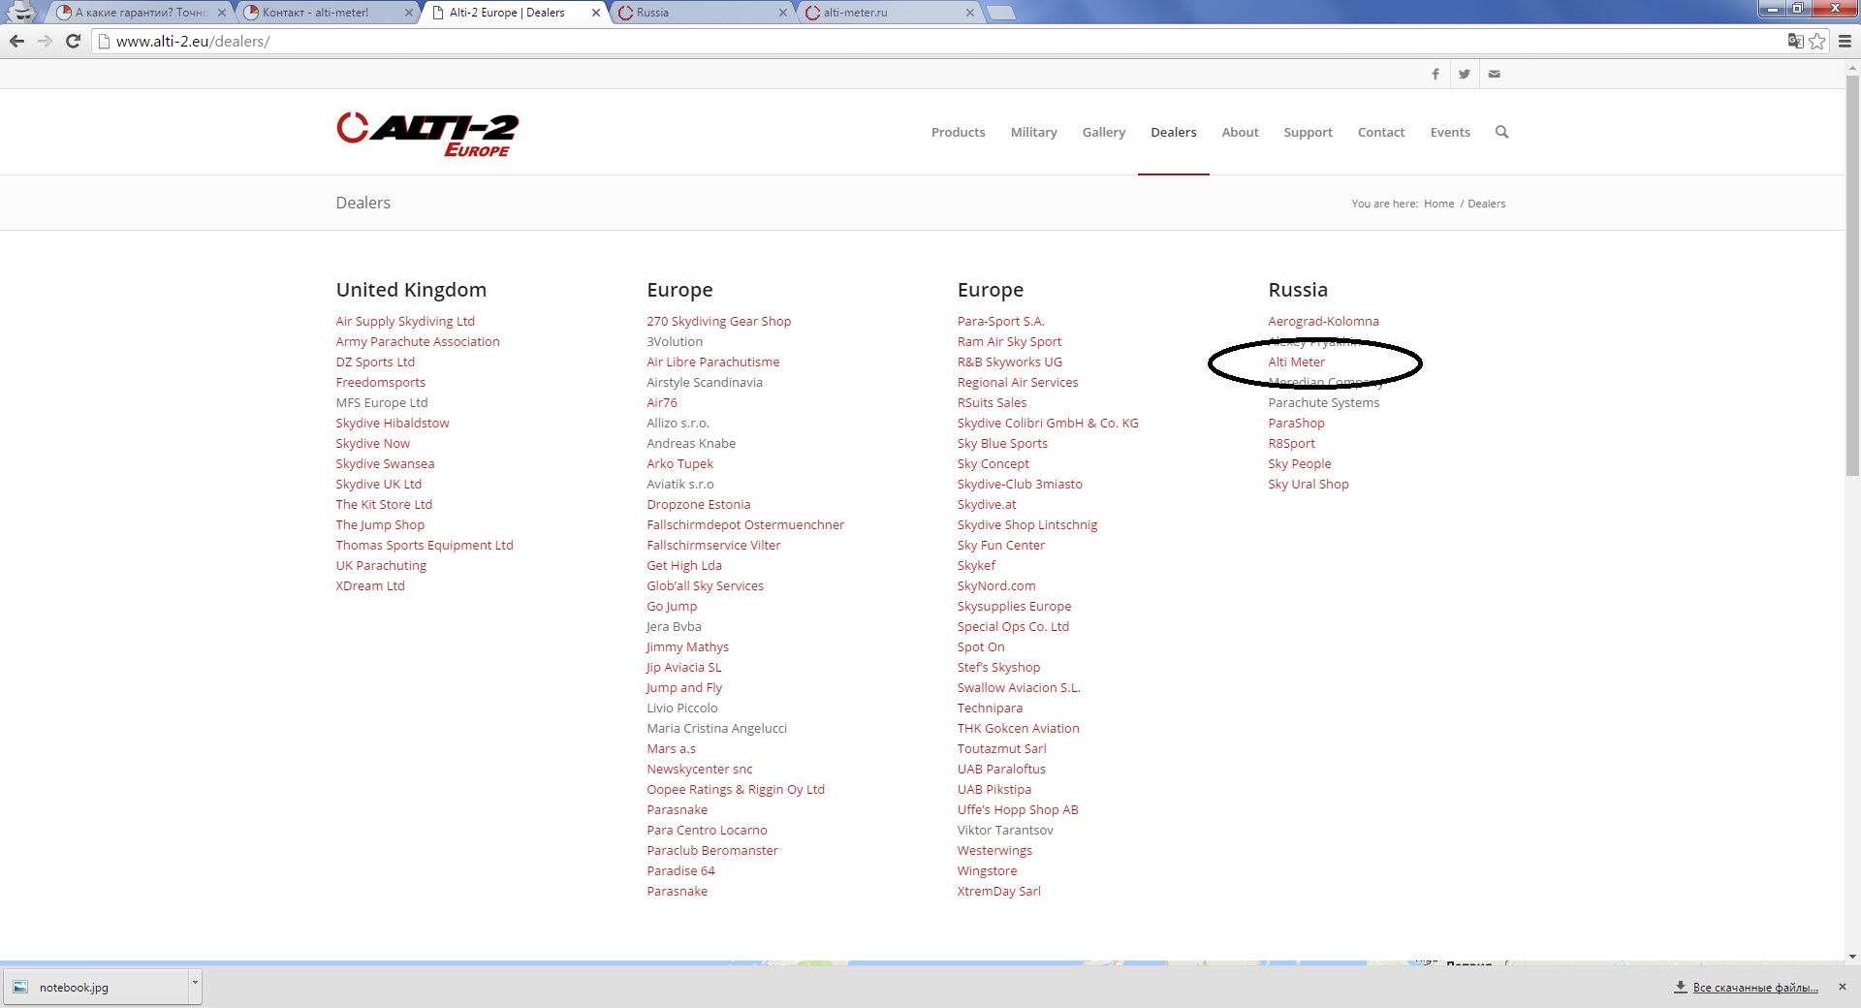This screenshot has height=1008, width=1861.
Task: Open 270 Skydiving Gear Shop link
Action: 718,321
